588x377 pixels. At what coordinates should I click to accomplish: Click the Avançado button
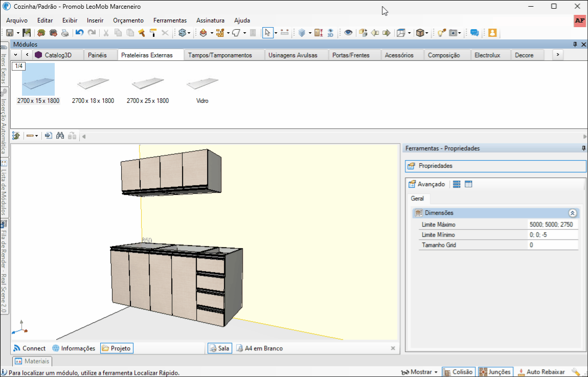tap(426, 184)
